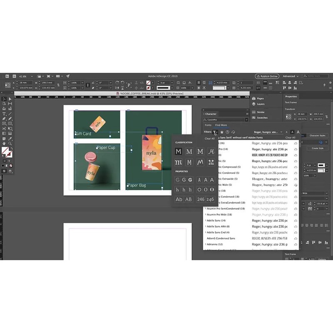Show recently added fonts clock filter

[227, 132]
